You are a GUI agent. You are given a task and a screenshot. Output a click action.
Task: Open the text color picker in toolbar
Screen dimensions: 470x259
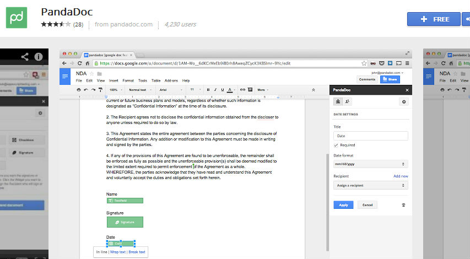click(230, 90)
